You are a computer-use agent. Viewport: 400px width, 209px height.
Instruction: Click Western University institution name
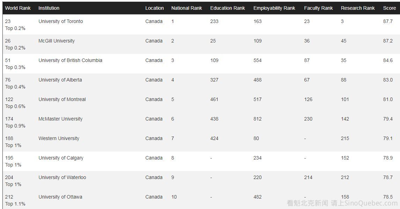pyautogui.click(x=59, y=138)
